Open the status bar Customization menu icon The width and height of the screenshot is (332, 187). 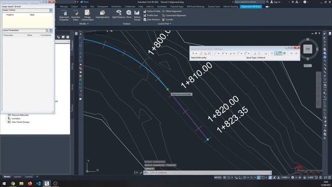329,178
